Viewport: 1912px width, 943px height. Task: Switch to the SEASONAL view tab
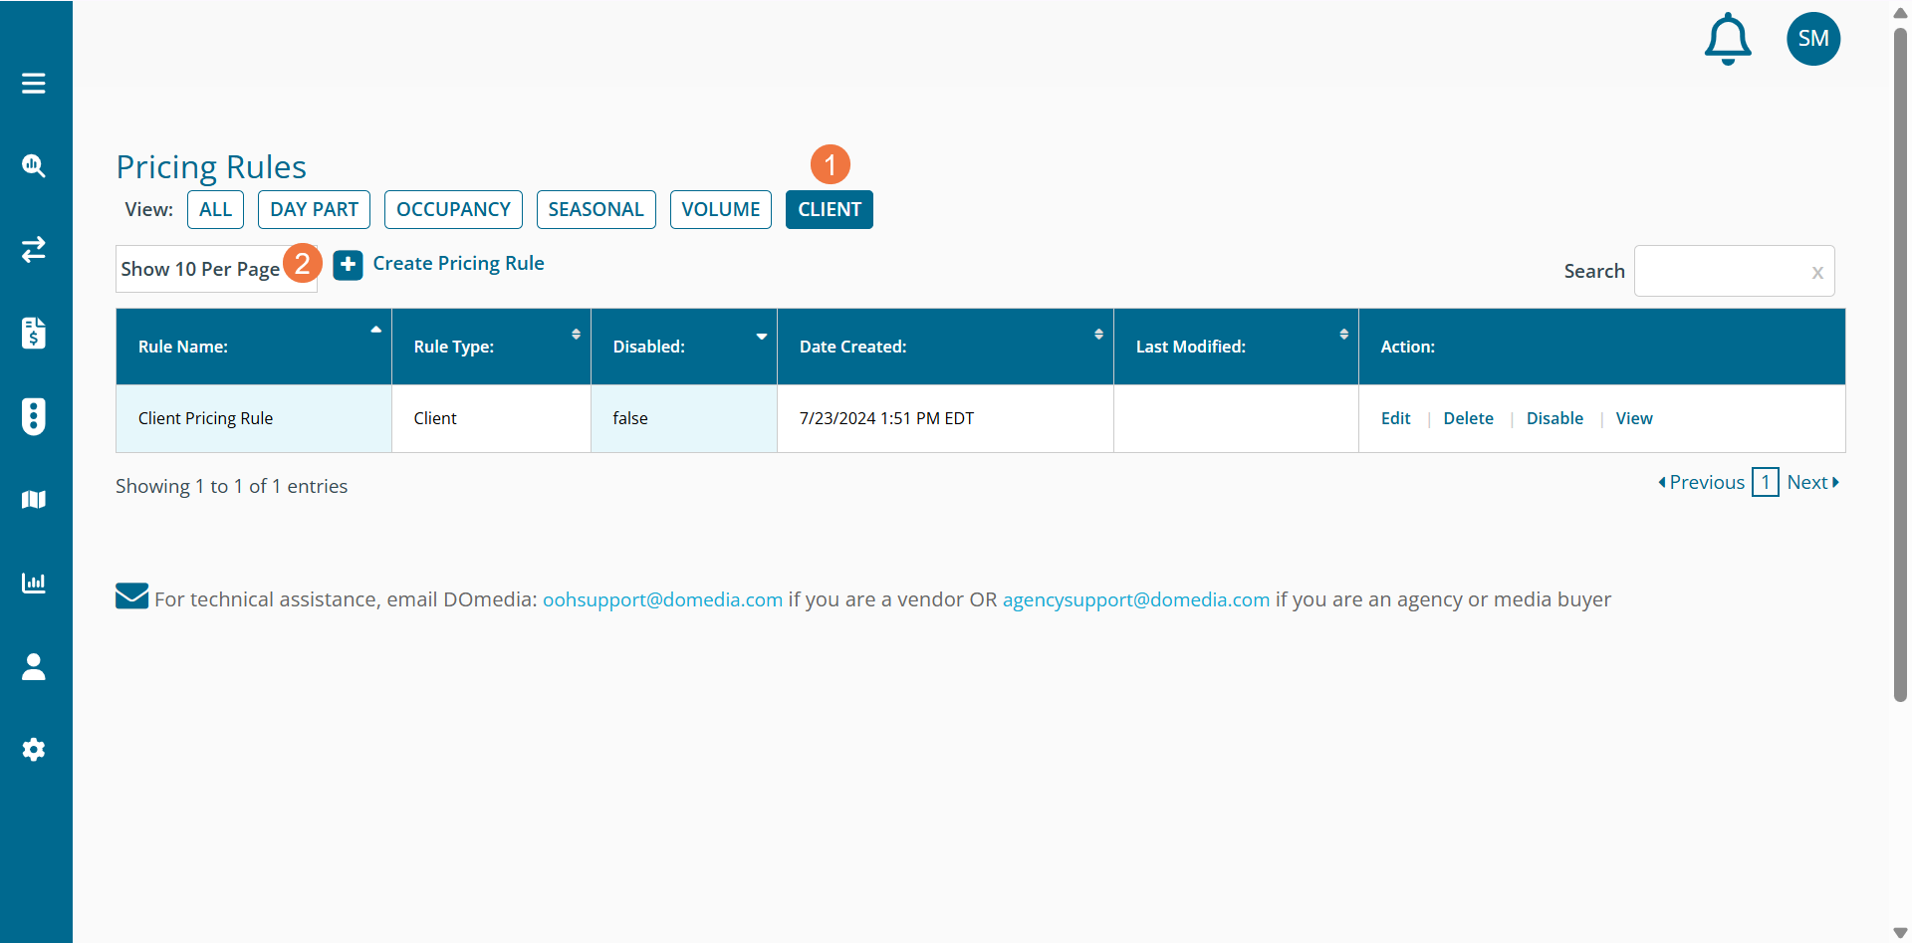click(x=596, y=209)
